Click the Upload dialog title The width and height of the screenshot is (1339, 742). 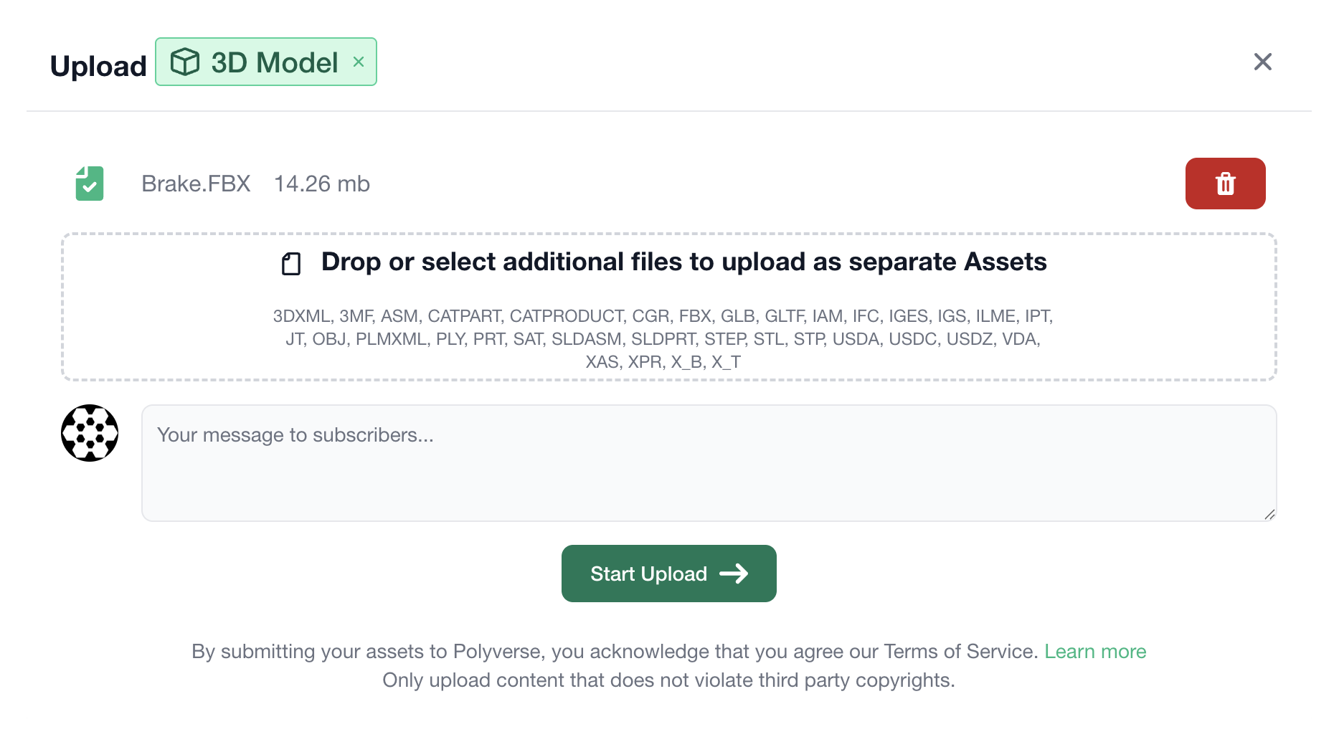pyautogui.click(x=98, y=65)
